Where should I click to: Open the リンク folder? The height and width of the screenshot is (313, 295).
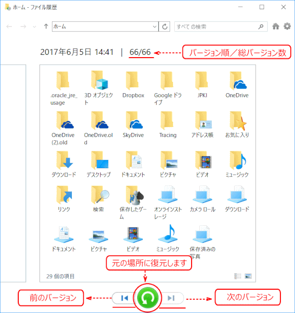pyautogui.click(x=64, y=199)
